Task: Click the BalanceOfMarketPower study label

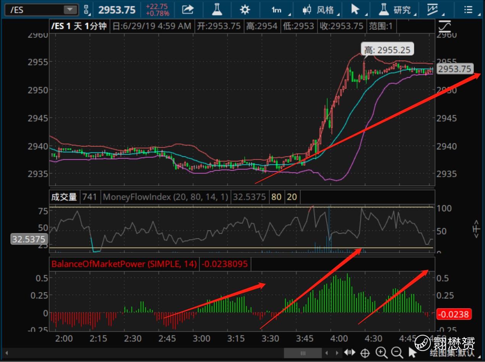Action: pos(124,264)
